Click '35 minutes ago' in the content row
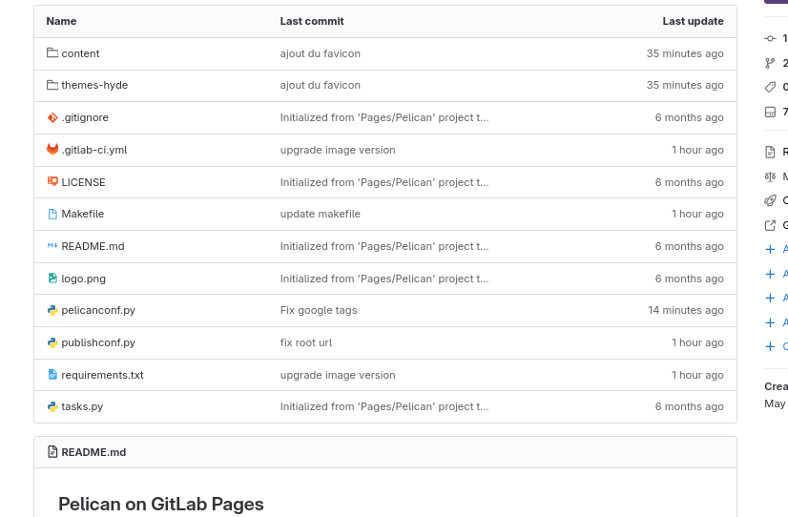The height and width of the screenshot is (517, 788). (x=685, y=53)
